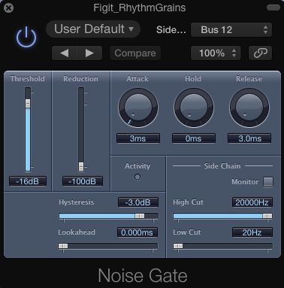Click the Hold knob

tap(194, 108)
